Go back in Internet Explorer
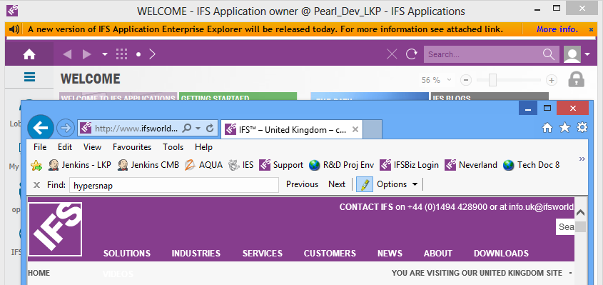The width and height of the screenshot is (603, 285). point(41,127)
